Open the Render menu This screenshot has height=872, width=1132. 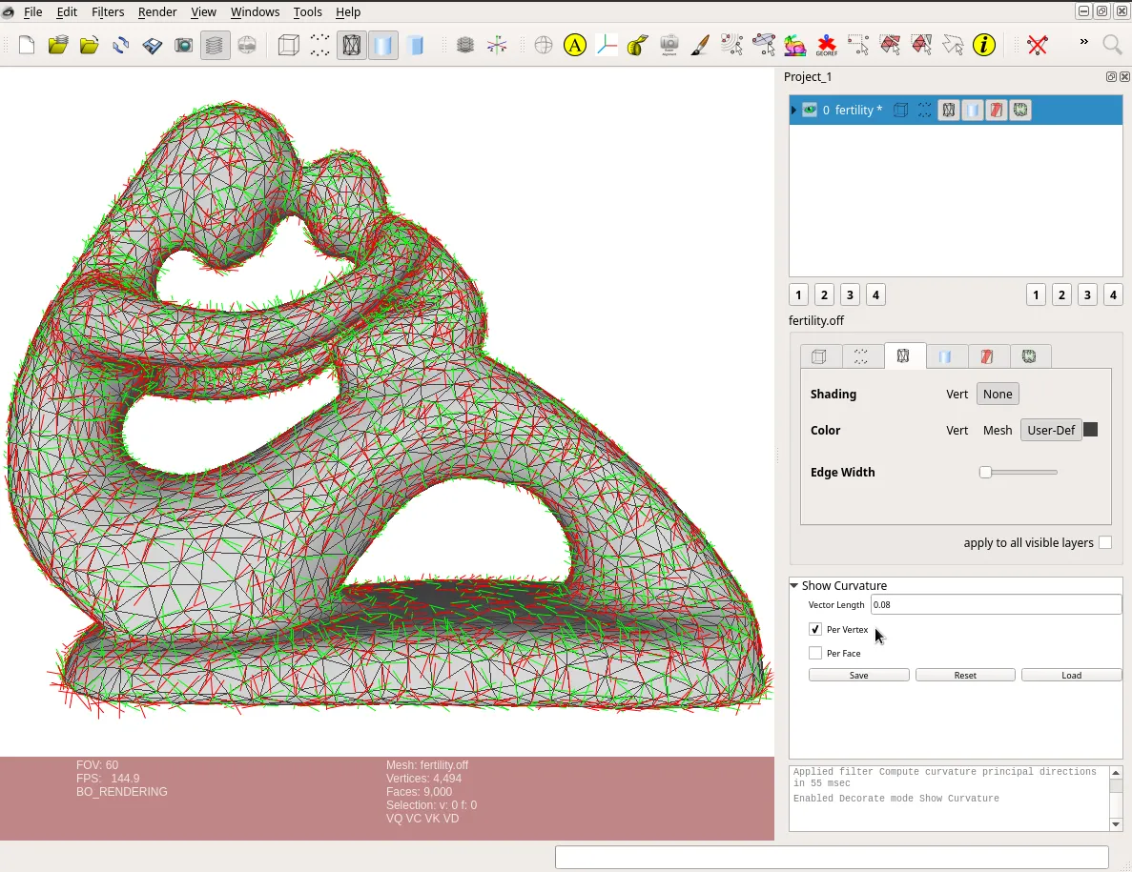pyautogui.click(x=157, y=12)
